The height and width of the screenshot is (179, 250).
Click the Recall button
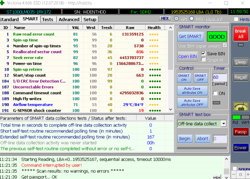[x=241, y=77]
